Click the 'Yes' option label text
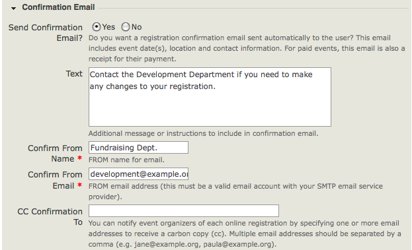412x250 pixels. (x=108, y=27)
